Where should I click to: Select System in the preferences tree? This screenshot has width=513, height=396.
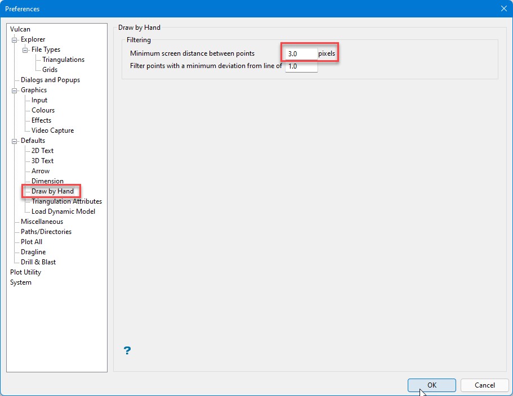pos(21,282)
